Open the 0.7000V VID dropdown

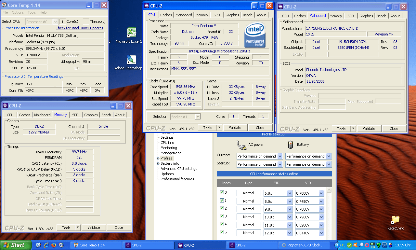[321, 193]
